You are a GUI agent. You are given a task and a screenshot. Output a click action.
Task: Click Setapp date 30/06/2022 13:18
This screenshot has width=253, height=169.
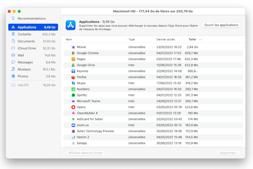tap(169, 143)
